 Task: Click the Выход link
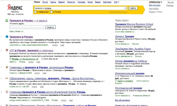point(171,2)
